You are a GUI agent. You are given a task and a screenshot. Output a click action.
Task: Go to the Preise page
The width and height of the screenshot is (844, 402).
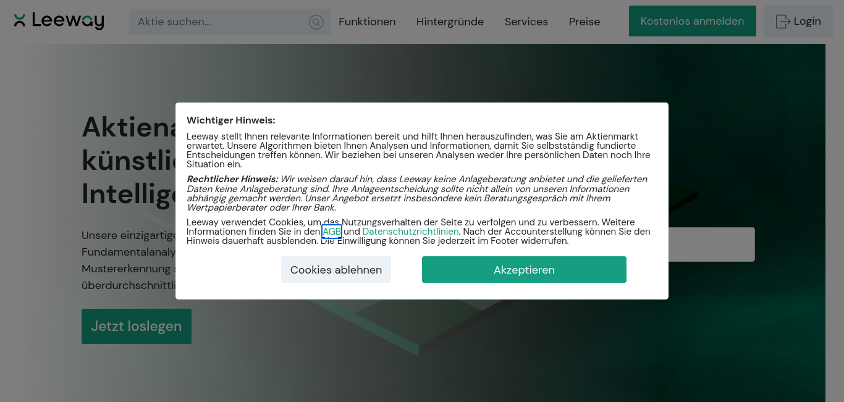point(584,22)
